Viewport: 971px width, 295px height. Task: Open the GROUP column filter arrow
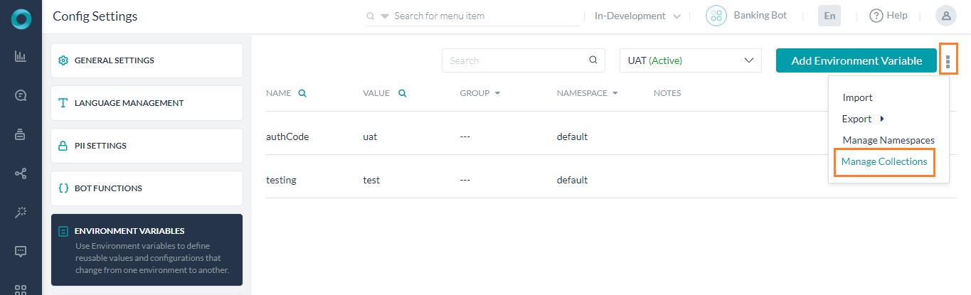[497, 93]
